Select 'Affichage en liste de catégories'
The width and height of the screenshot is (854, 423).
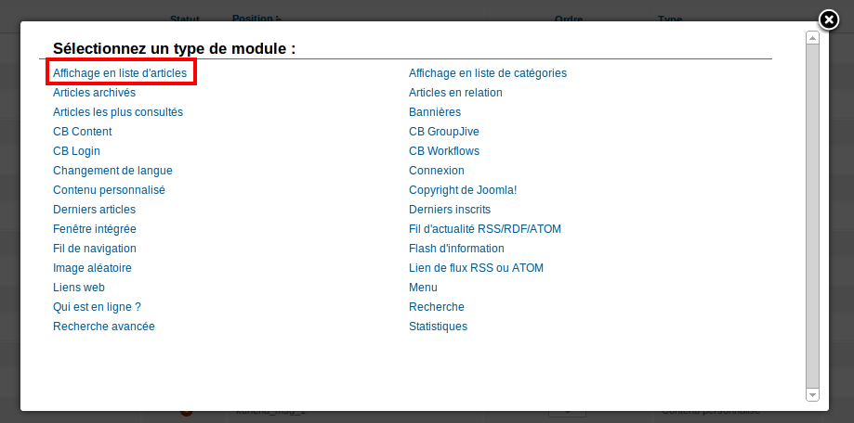click(488, 73)
